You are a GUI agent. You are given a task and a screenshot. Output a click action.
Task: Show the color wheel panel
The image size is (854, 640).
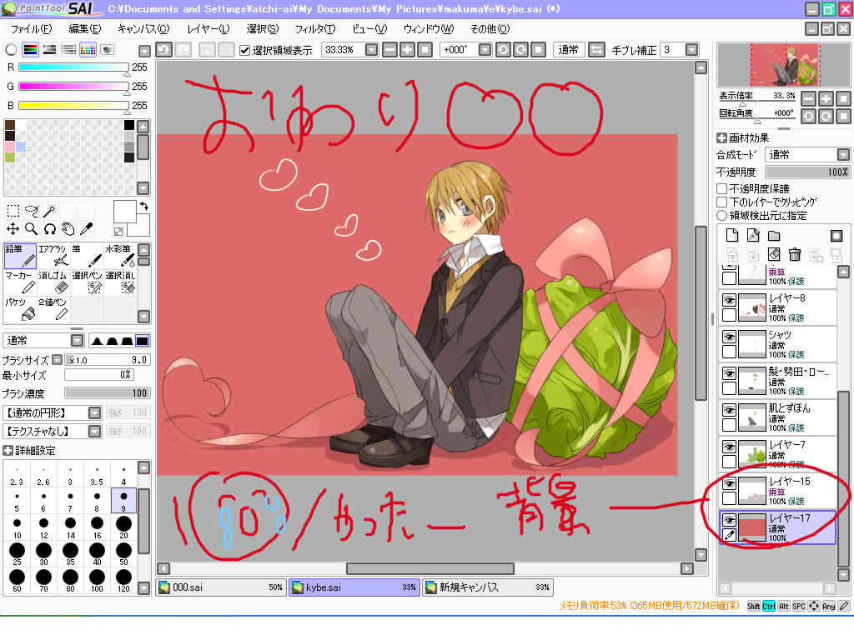(11, 50)
